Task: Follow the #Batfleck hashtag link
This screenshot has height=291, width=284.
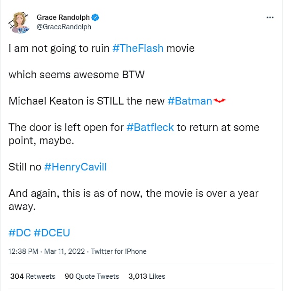Action: pyautogui.click(x=150, y=127)
